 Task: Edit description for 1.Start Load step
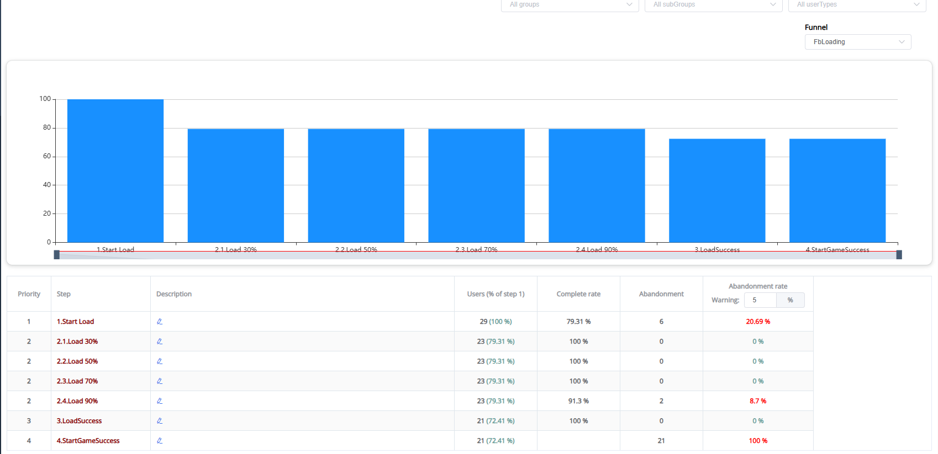tap(160, 322)
